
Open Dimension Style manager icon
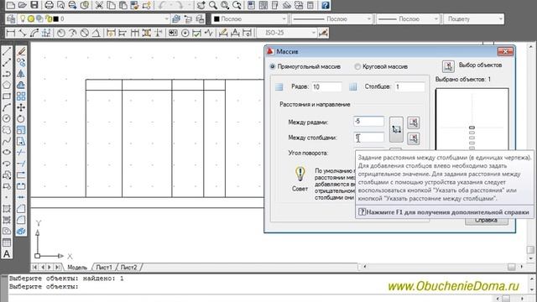323,33
